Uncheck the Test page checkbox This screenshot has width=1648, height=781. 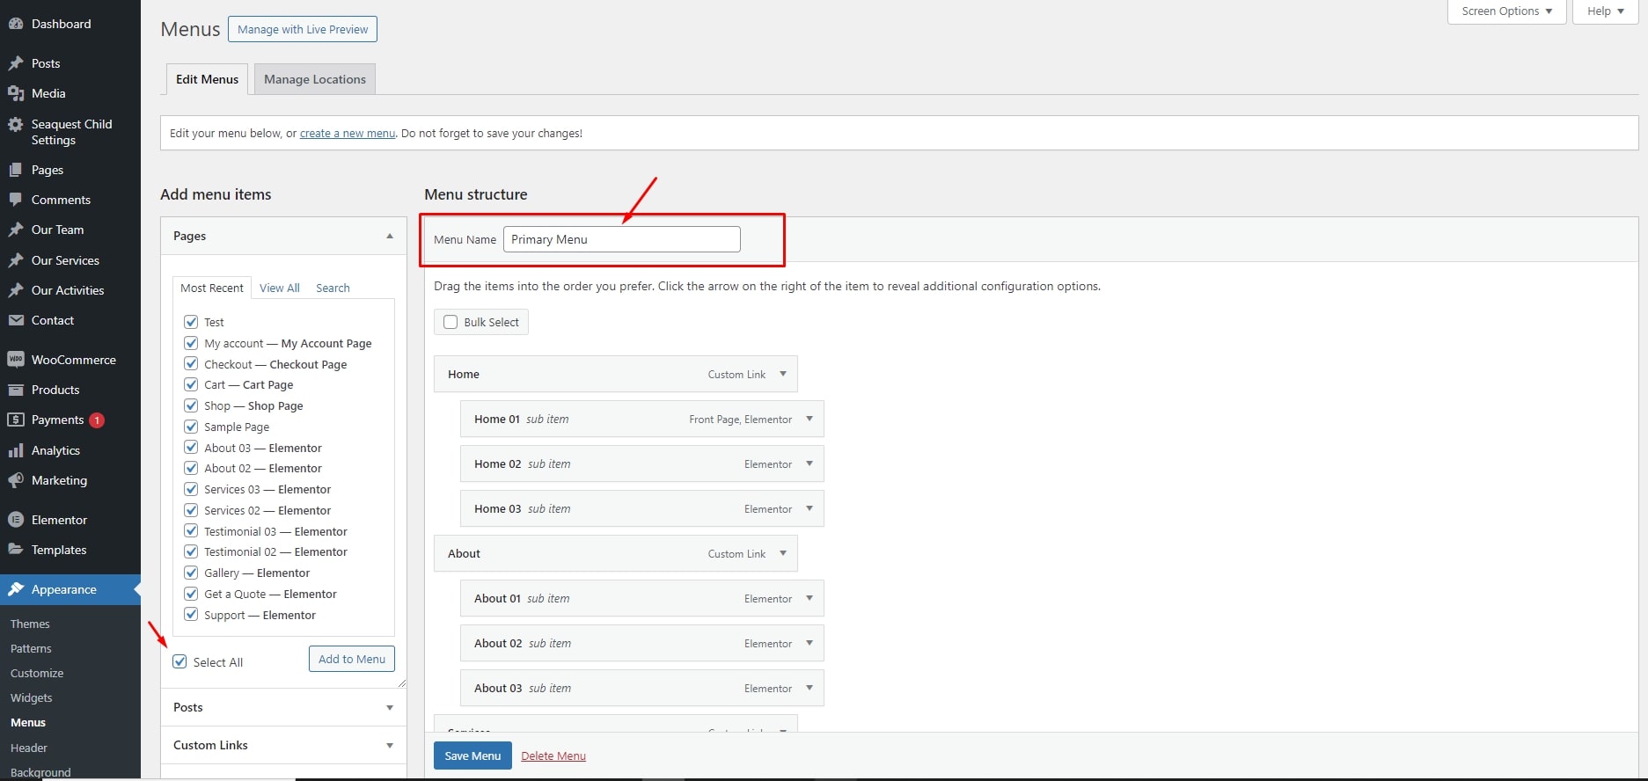[x=191, y=322]
